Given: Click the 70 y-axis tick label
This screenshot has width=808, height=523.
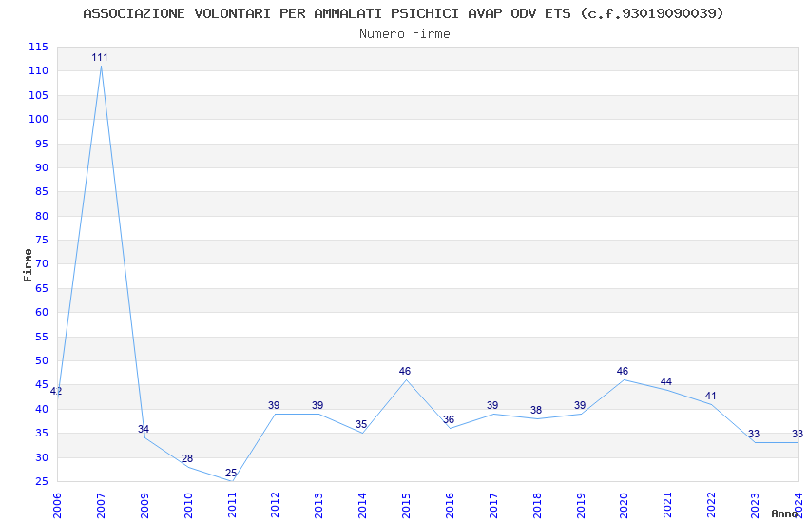Looking at the screenshot, I should tap(42, 263).
